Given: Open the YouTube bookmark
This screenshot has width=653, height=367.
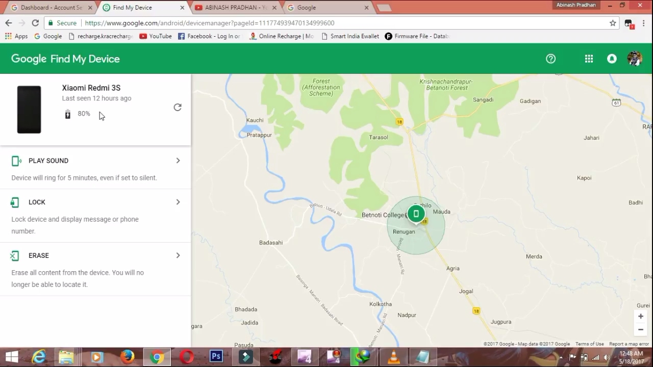Looking at the screenshot, I should pyautogui.click(x=156, y=36).
